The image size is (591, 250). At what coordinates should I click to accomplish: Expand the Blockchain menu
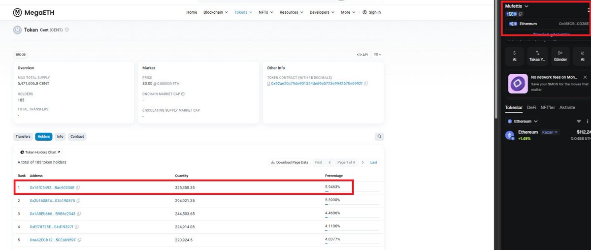(215, 12)
